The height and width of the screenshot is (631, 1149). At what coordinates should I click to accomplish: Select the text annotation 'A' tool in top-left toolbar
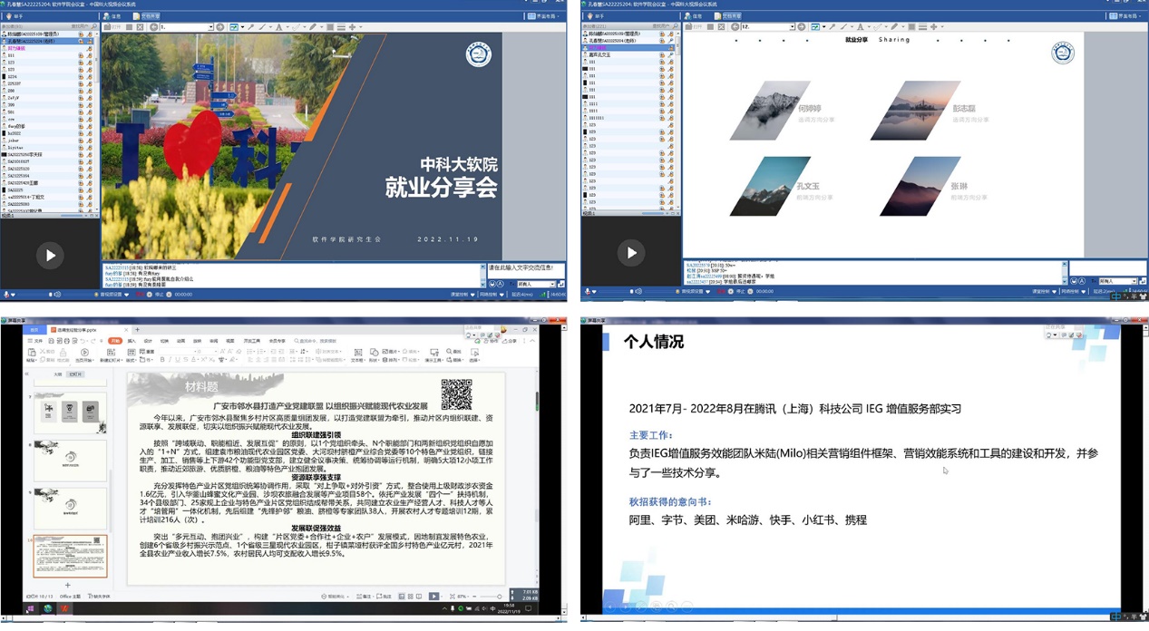[x=278, y=27]
